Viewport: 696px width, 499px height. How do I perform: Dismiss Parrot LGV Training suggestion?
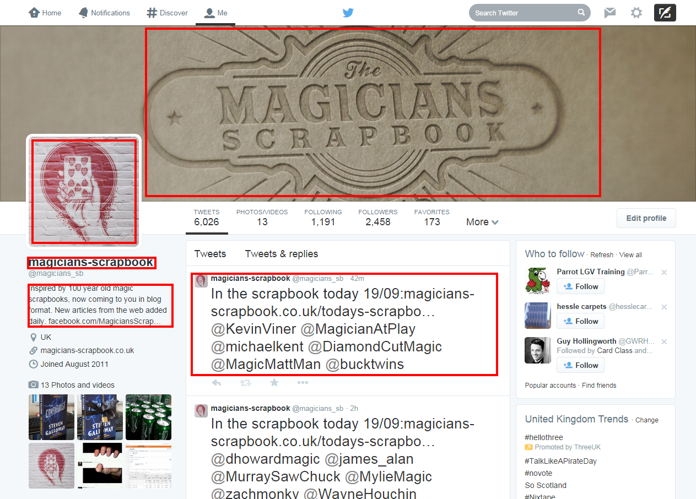pyautogui.click(x=664, y=272)
